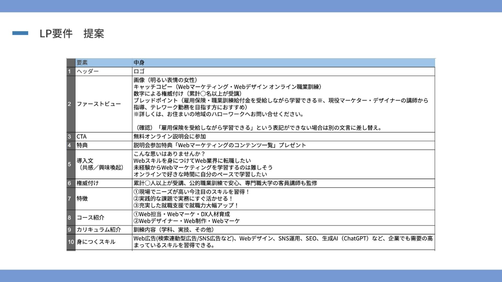502x282 pixels.
Task: Select the "導入文（共感／興味喚起）" cell
Action: (x=103, y=164)
